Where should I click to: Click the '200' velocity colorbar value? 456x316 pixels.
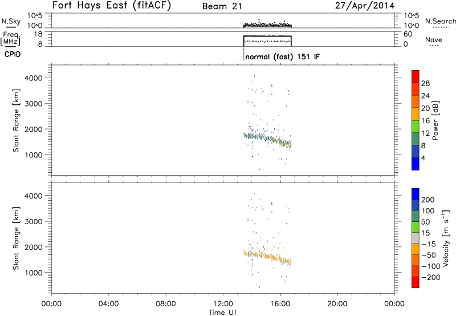(x=428, y=200)
